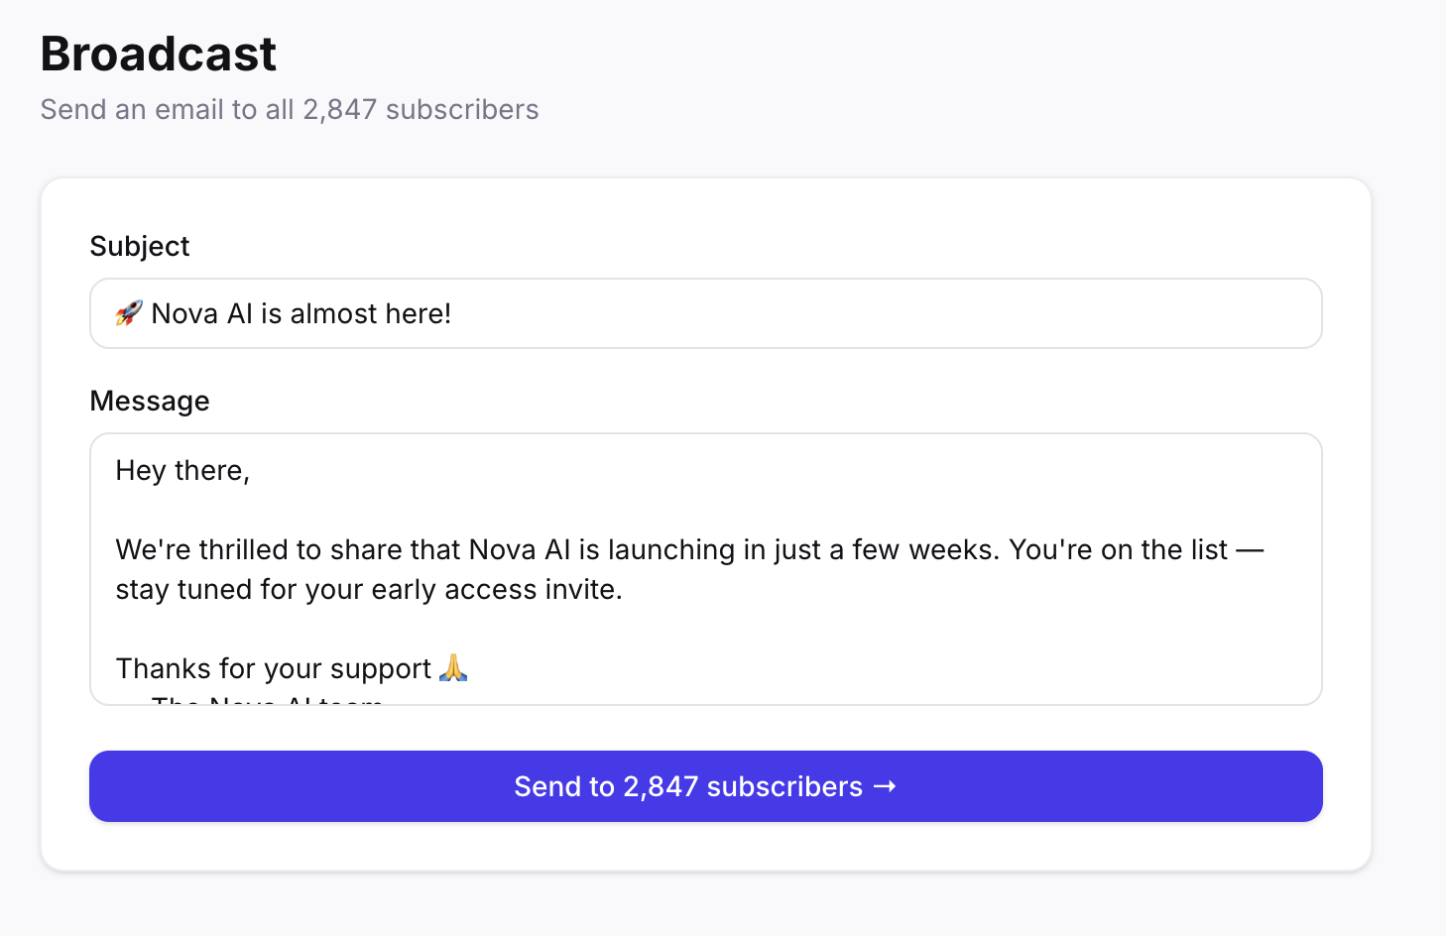Click the Broadcast page heading
Image resolution: width=1446 pixels, height=936 pixels.
pyautogui.click(x=159, y=54)
